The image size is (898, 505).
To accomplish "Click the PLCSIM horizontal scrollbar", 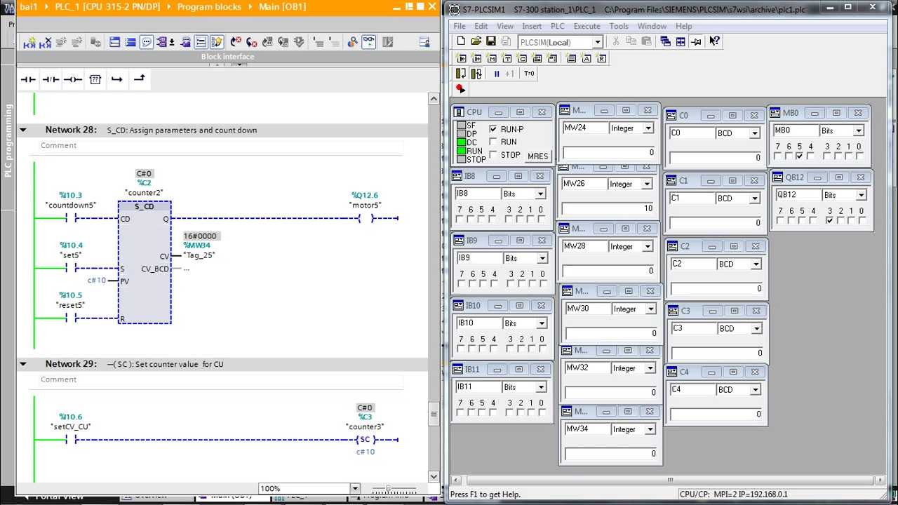I will [x=669, y=480].
